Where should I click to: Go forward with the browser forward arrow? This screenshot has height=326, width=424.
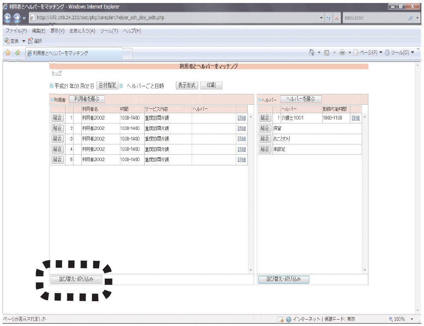coord(17,18)
